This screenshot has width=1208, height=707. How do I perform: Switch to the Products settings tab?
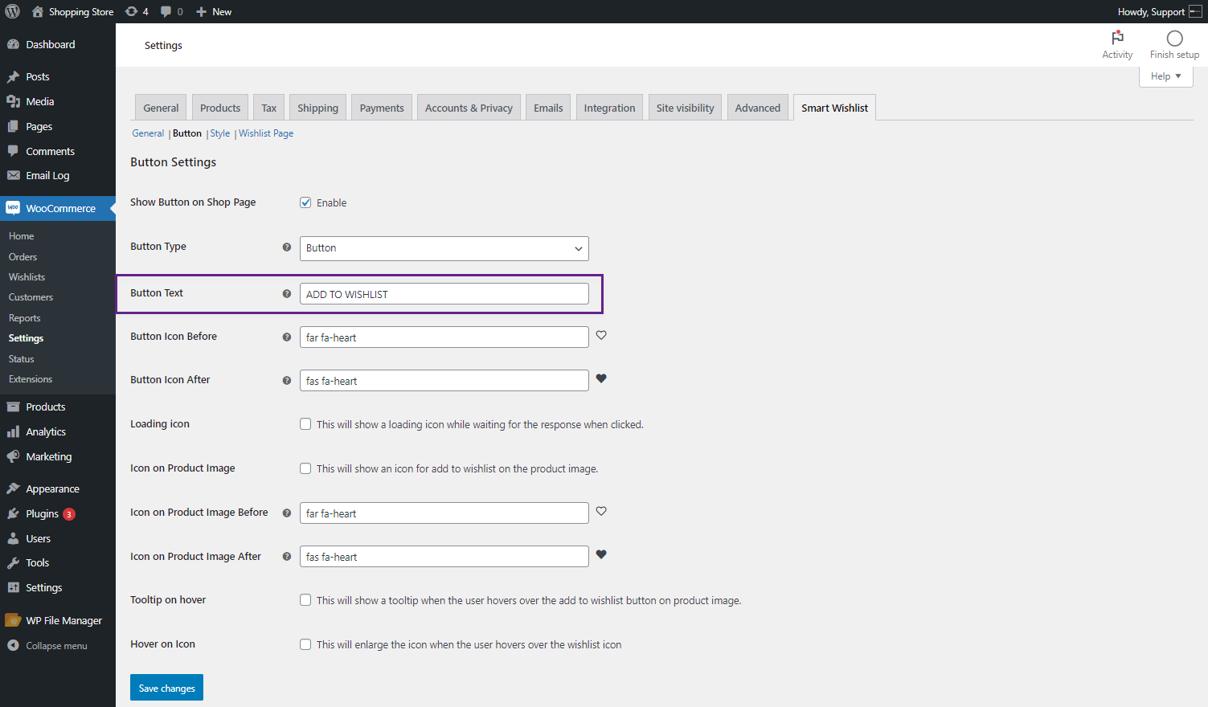point(220,108)
